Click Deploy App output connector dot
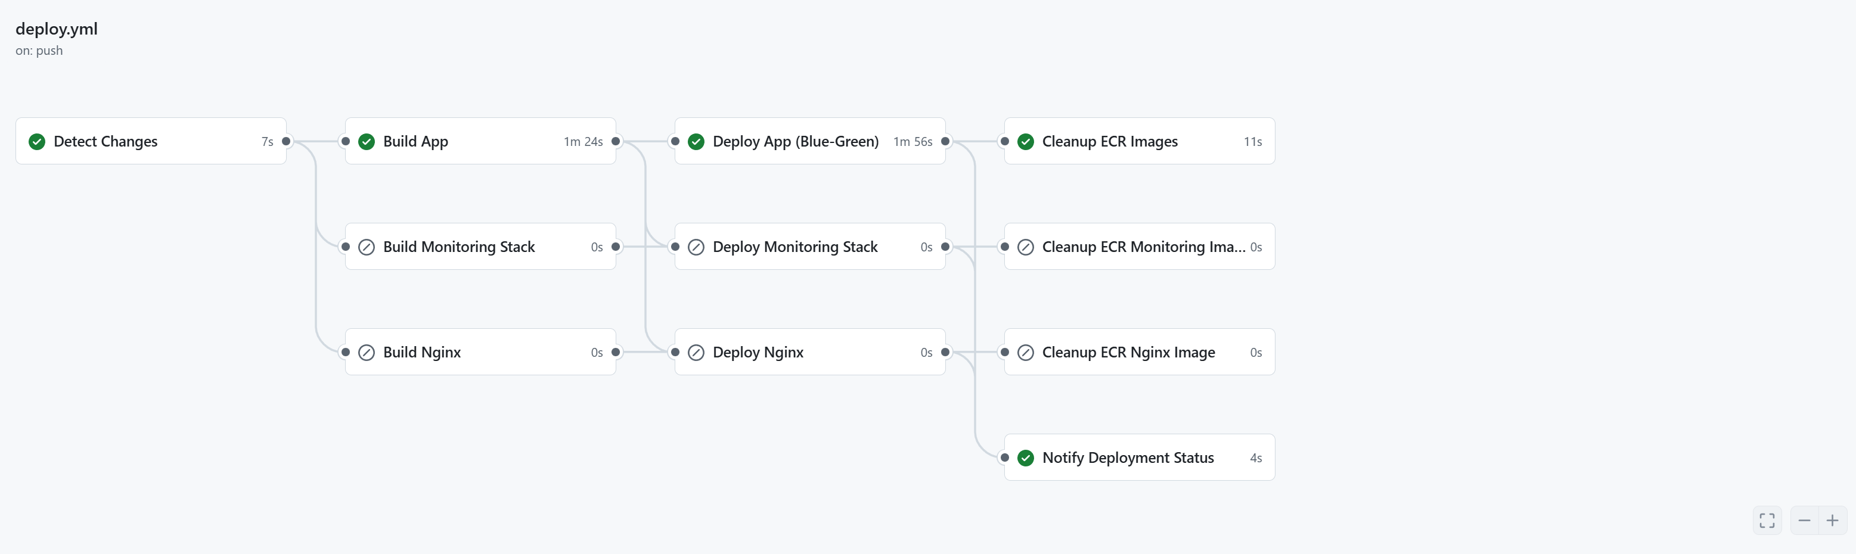Viewport: 1856px width, 554px height. pyautogui.click(x=945, y=141)
